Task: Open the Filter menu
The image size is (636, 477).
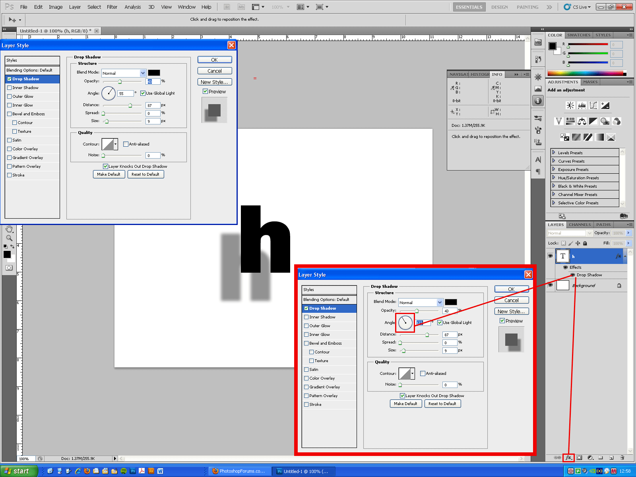Action: click(x=112, y=7)
